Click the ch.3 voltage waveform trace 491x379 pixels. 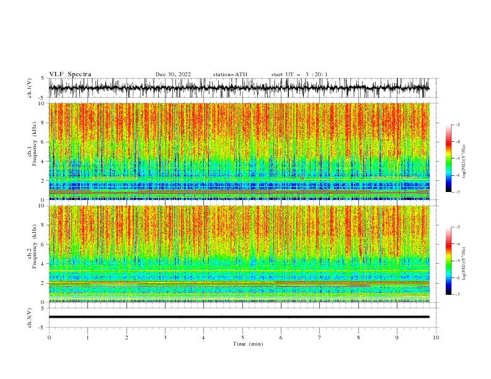[x=239, y=317]
